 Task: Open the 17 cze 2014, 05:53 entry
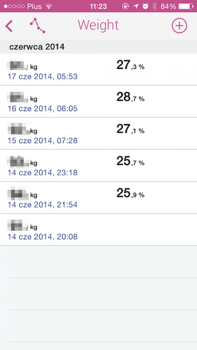pos(98,70)
